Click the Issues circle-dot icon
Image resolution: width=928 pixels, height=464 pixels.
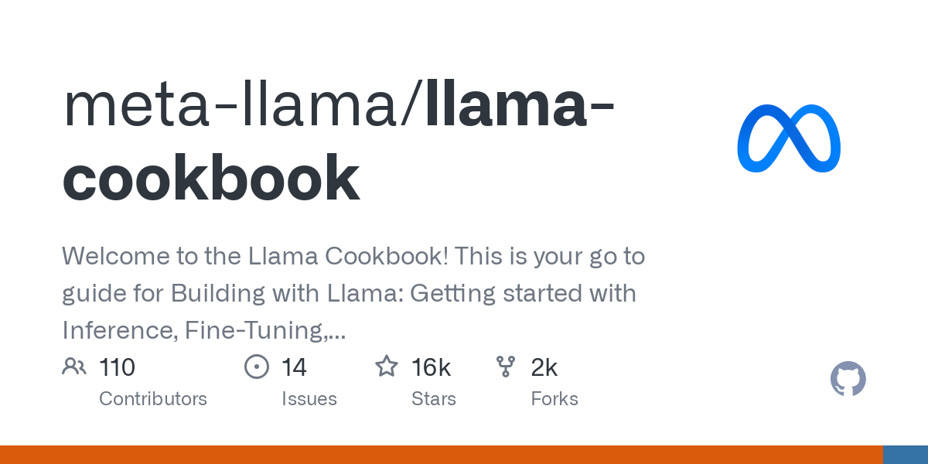coord(256,367)
